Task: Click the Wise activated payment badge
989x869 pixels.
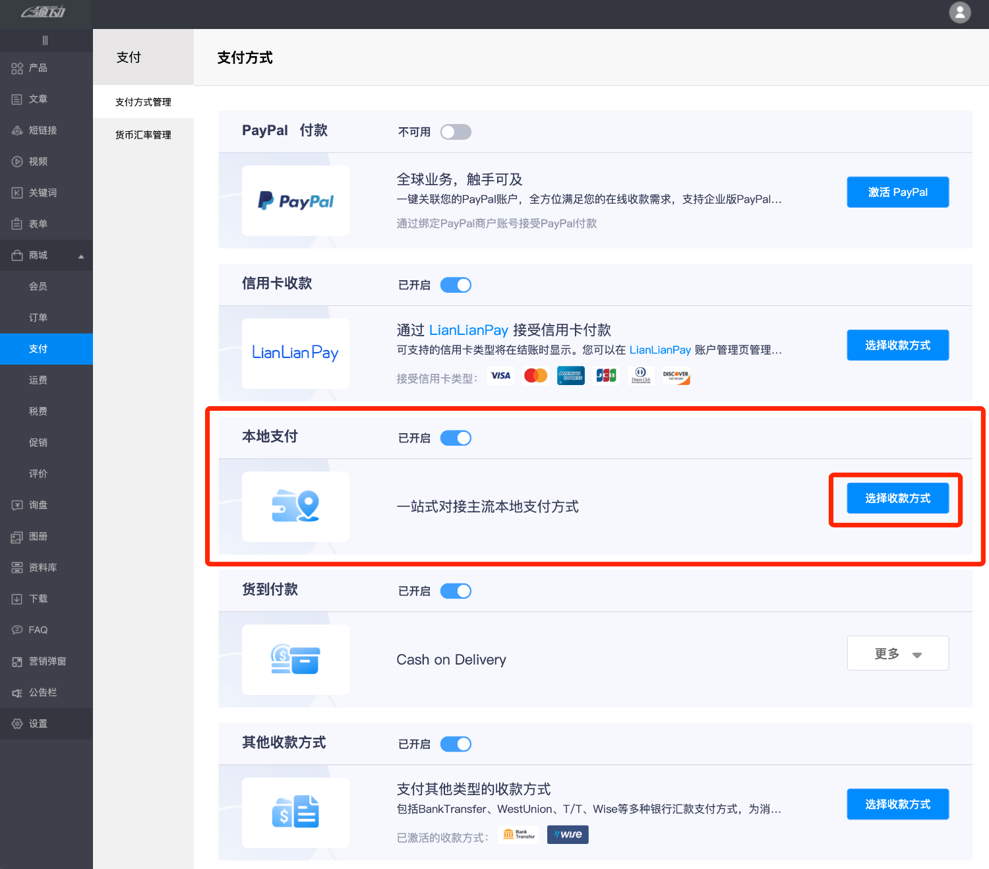Action: [568, 834]
